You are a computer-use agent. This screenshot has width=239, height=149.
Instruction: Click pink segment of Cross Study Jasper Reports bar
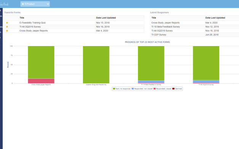click(x=41, y=81)
